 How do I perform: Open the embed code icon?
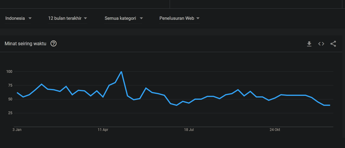[321, 44]
